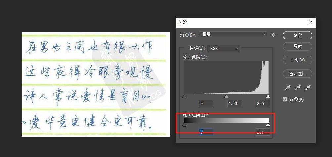Select the white point eyedropper
Screen dimensions: 332x157
pyautogui.click(x=308, y=88)
